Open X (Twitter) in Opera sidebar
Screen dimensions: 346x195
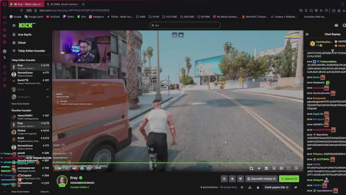[x=5, y=58]
